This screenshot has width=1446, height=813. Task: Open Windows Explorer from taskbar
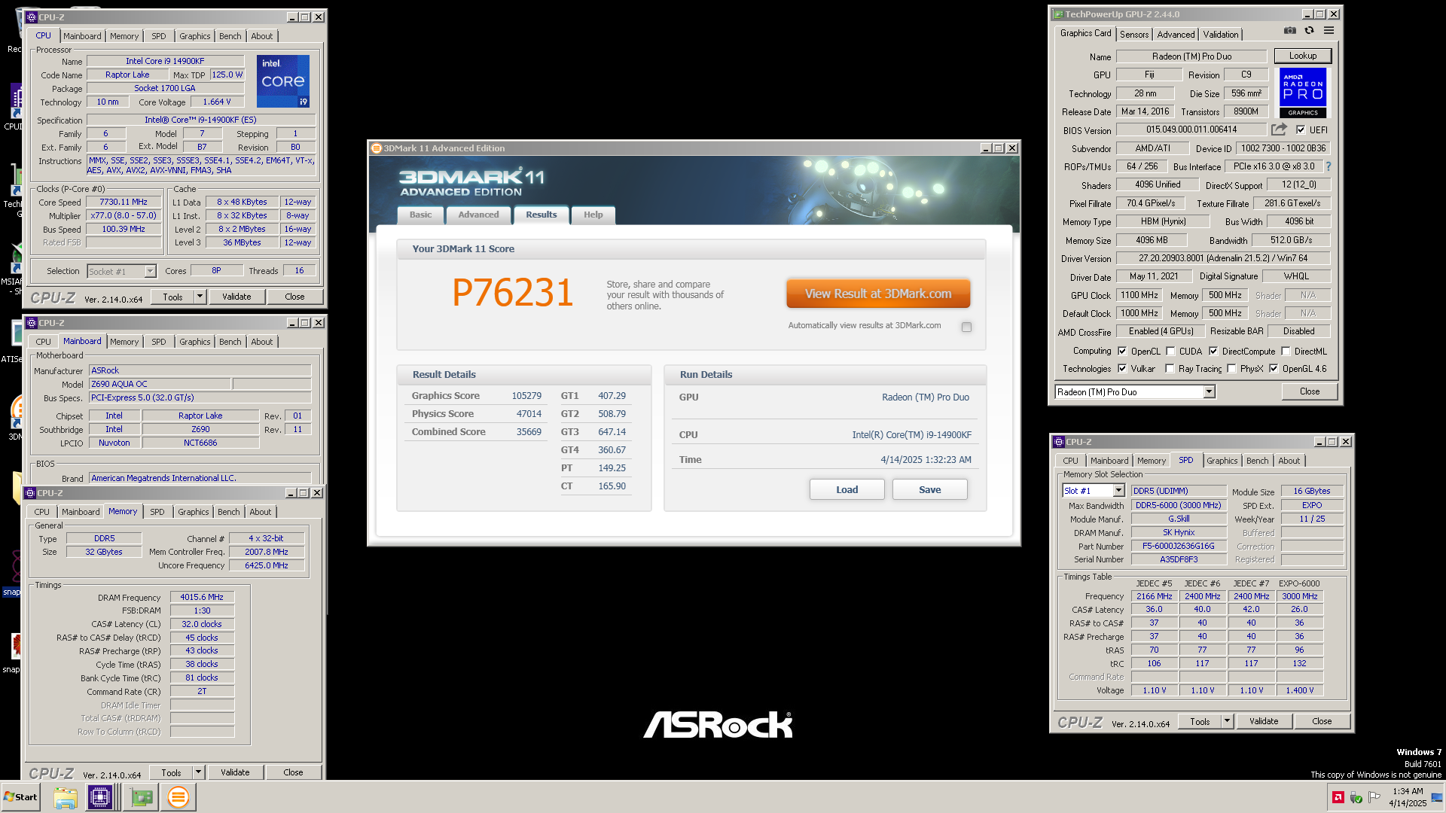(66, 797)
